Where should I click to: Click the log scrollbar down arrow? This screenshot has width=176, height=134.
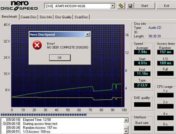[126, 131]
